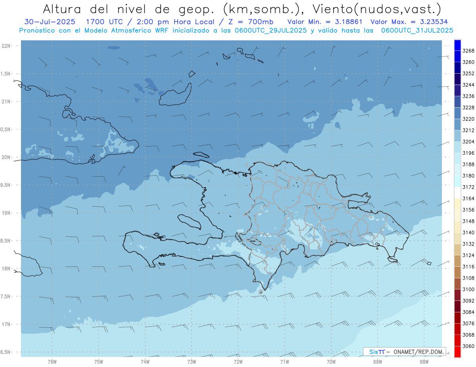476x367 pixels.
Task: Click the colorbar label '3244'
Action: [468, 85]
